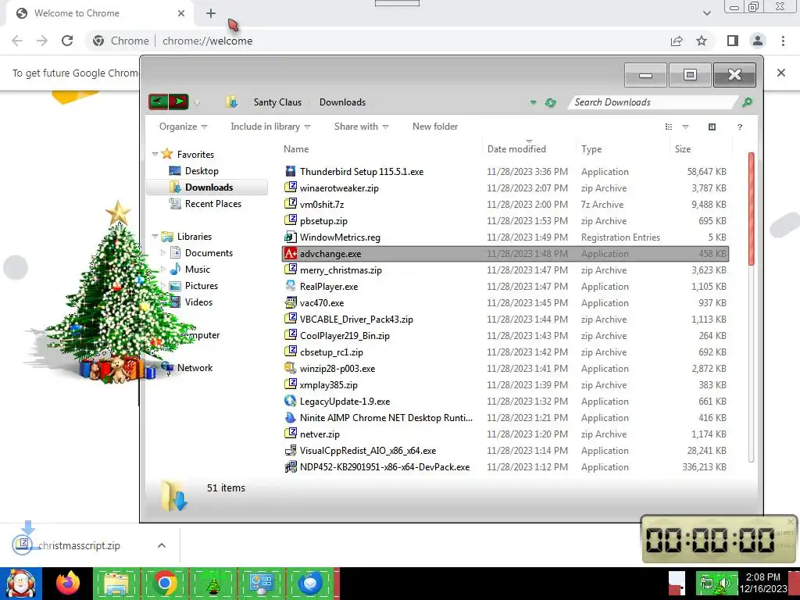Bookmark this tab with star icon
The width and height of the screenshot is (800, 600).
coord(702,41)
